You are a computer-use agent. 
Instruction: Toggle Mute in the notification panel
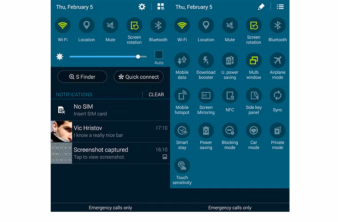point(110,25)
